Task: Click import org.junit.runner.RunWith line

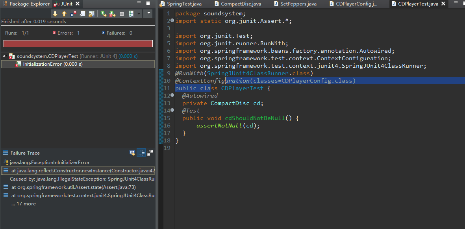Action: 232,43
